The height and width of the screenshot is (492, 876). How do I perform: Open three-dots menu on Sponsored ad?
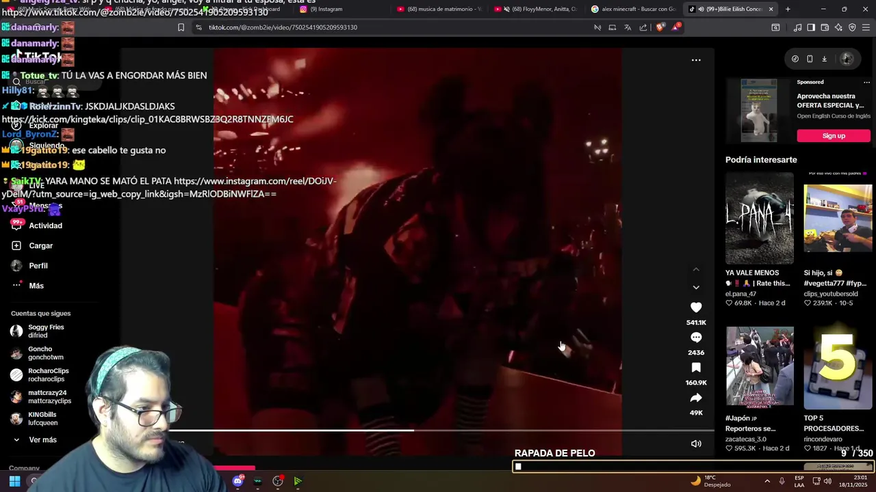tap(866, 82)
